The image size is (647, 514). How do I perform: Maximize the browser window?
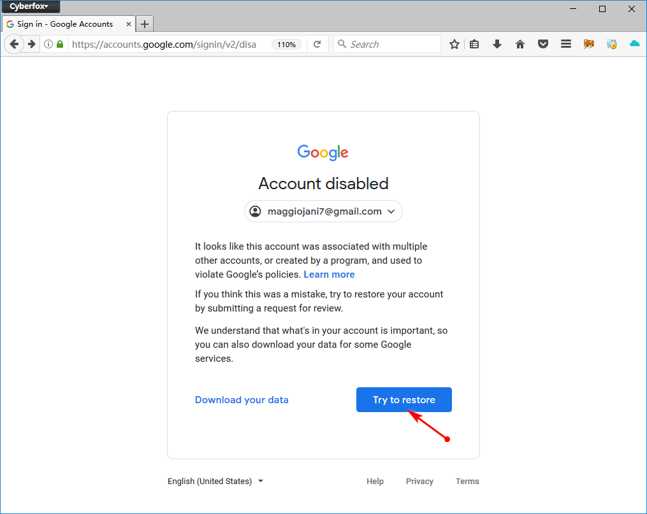click(x=602, y=9)
